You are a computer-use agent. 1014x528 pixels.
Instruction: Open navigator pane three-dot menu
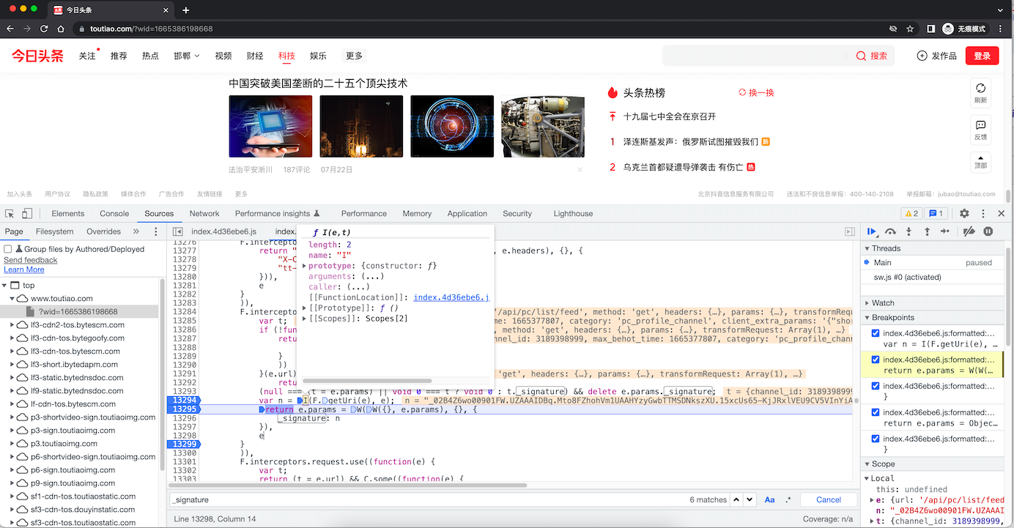(155, 231)
